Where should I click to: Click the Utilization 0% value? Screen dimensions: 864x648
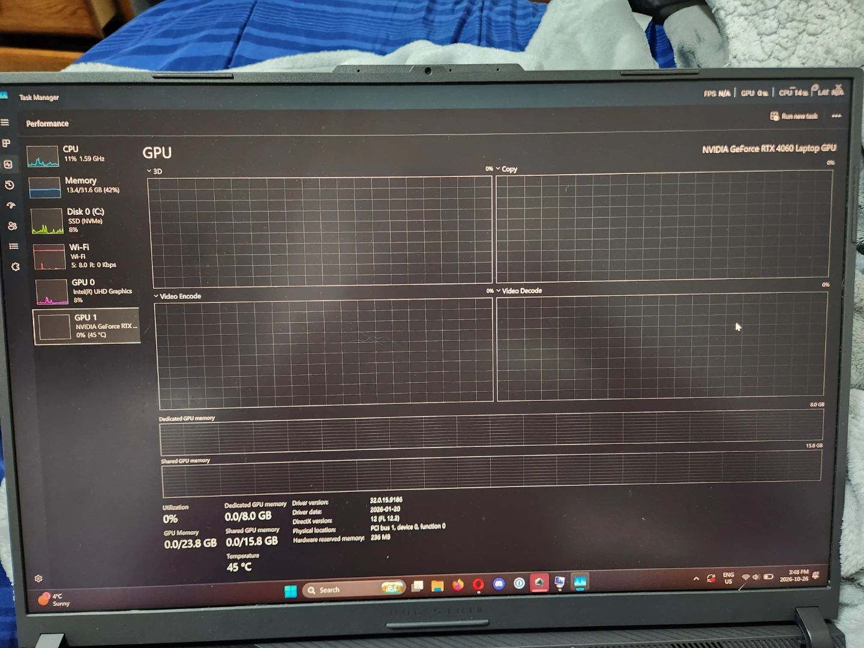click(170, 519)
